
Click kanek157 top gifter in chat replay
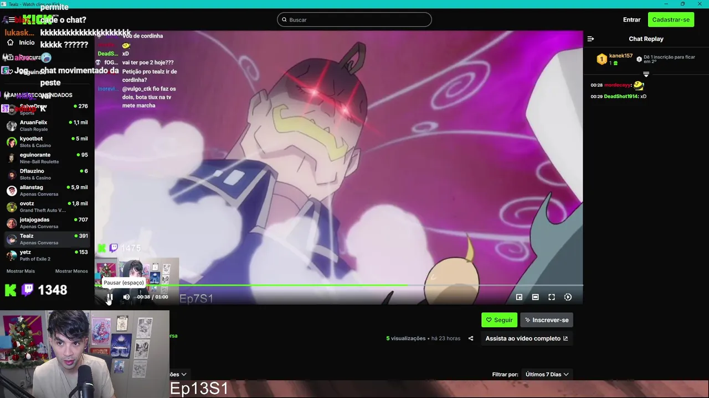pyautogui.click(x=621, y=56)
